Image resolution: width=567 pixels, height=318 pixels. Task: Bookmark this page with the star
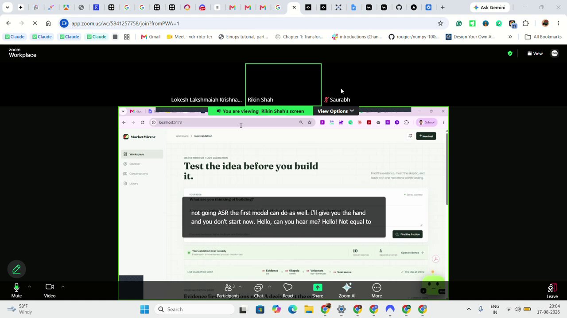tap(440, 23)
